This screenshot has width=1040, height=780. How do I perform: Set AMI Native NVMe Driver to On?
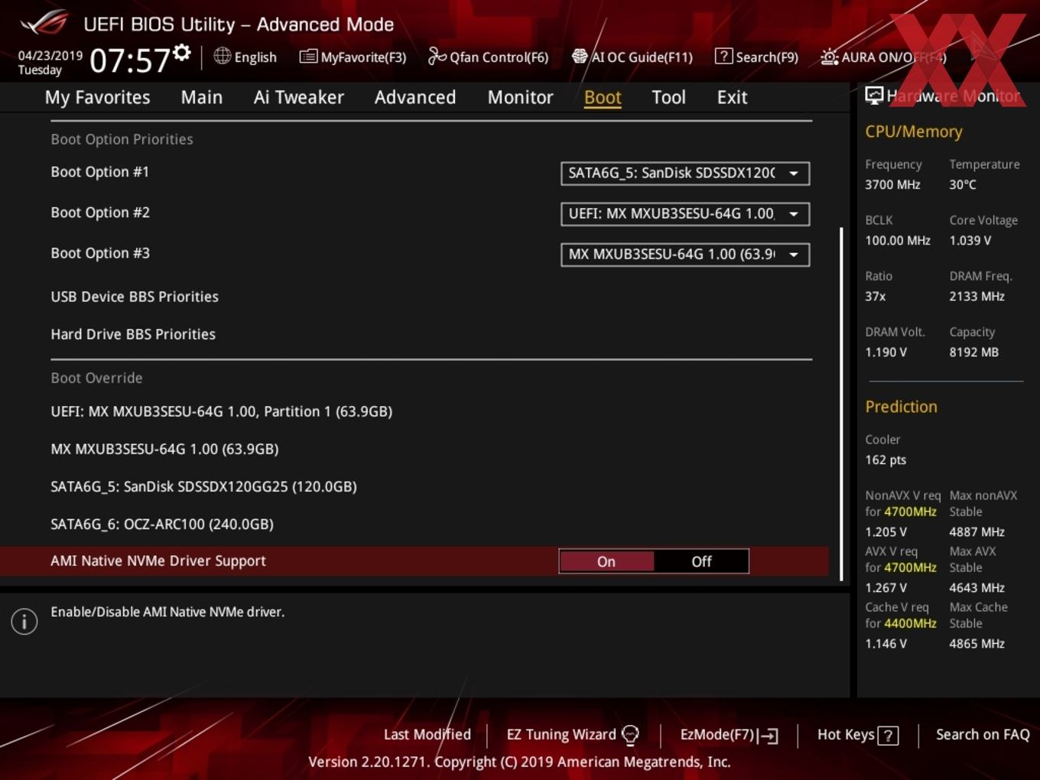point(606,561)
